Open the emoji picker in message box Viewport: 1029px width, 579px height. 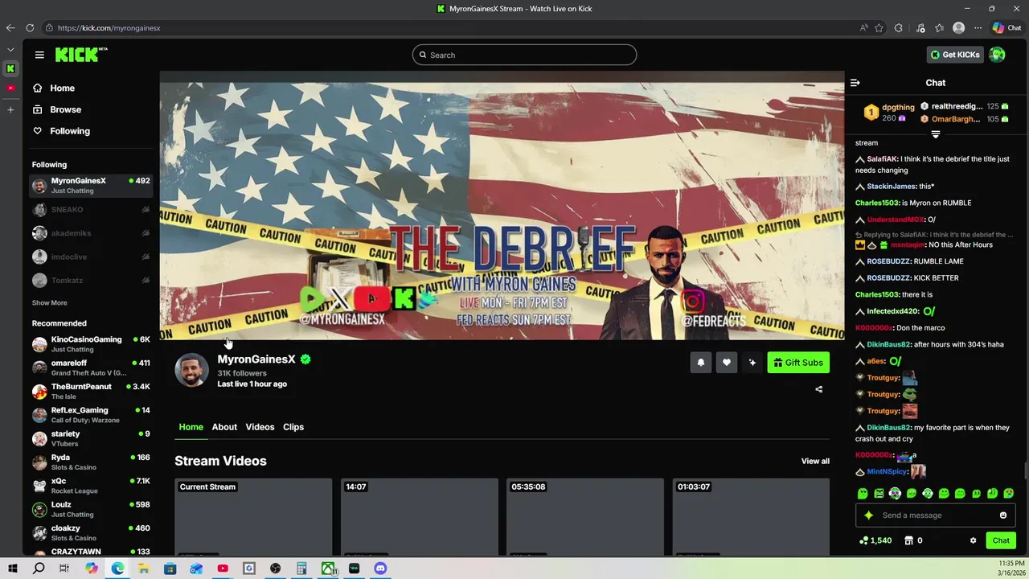point(1002,515)
